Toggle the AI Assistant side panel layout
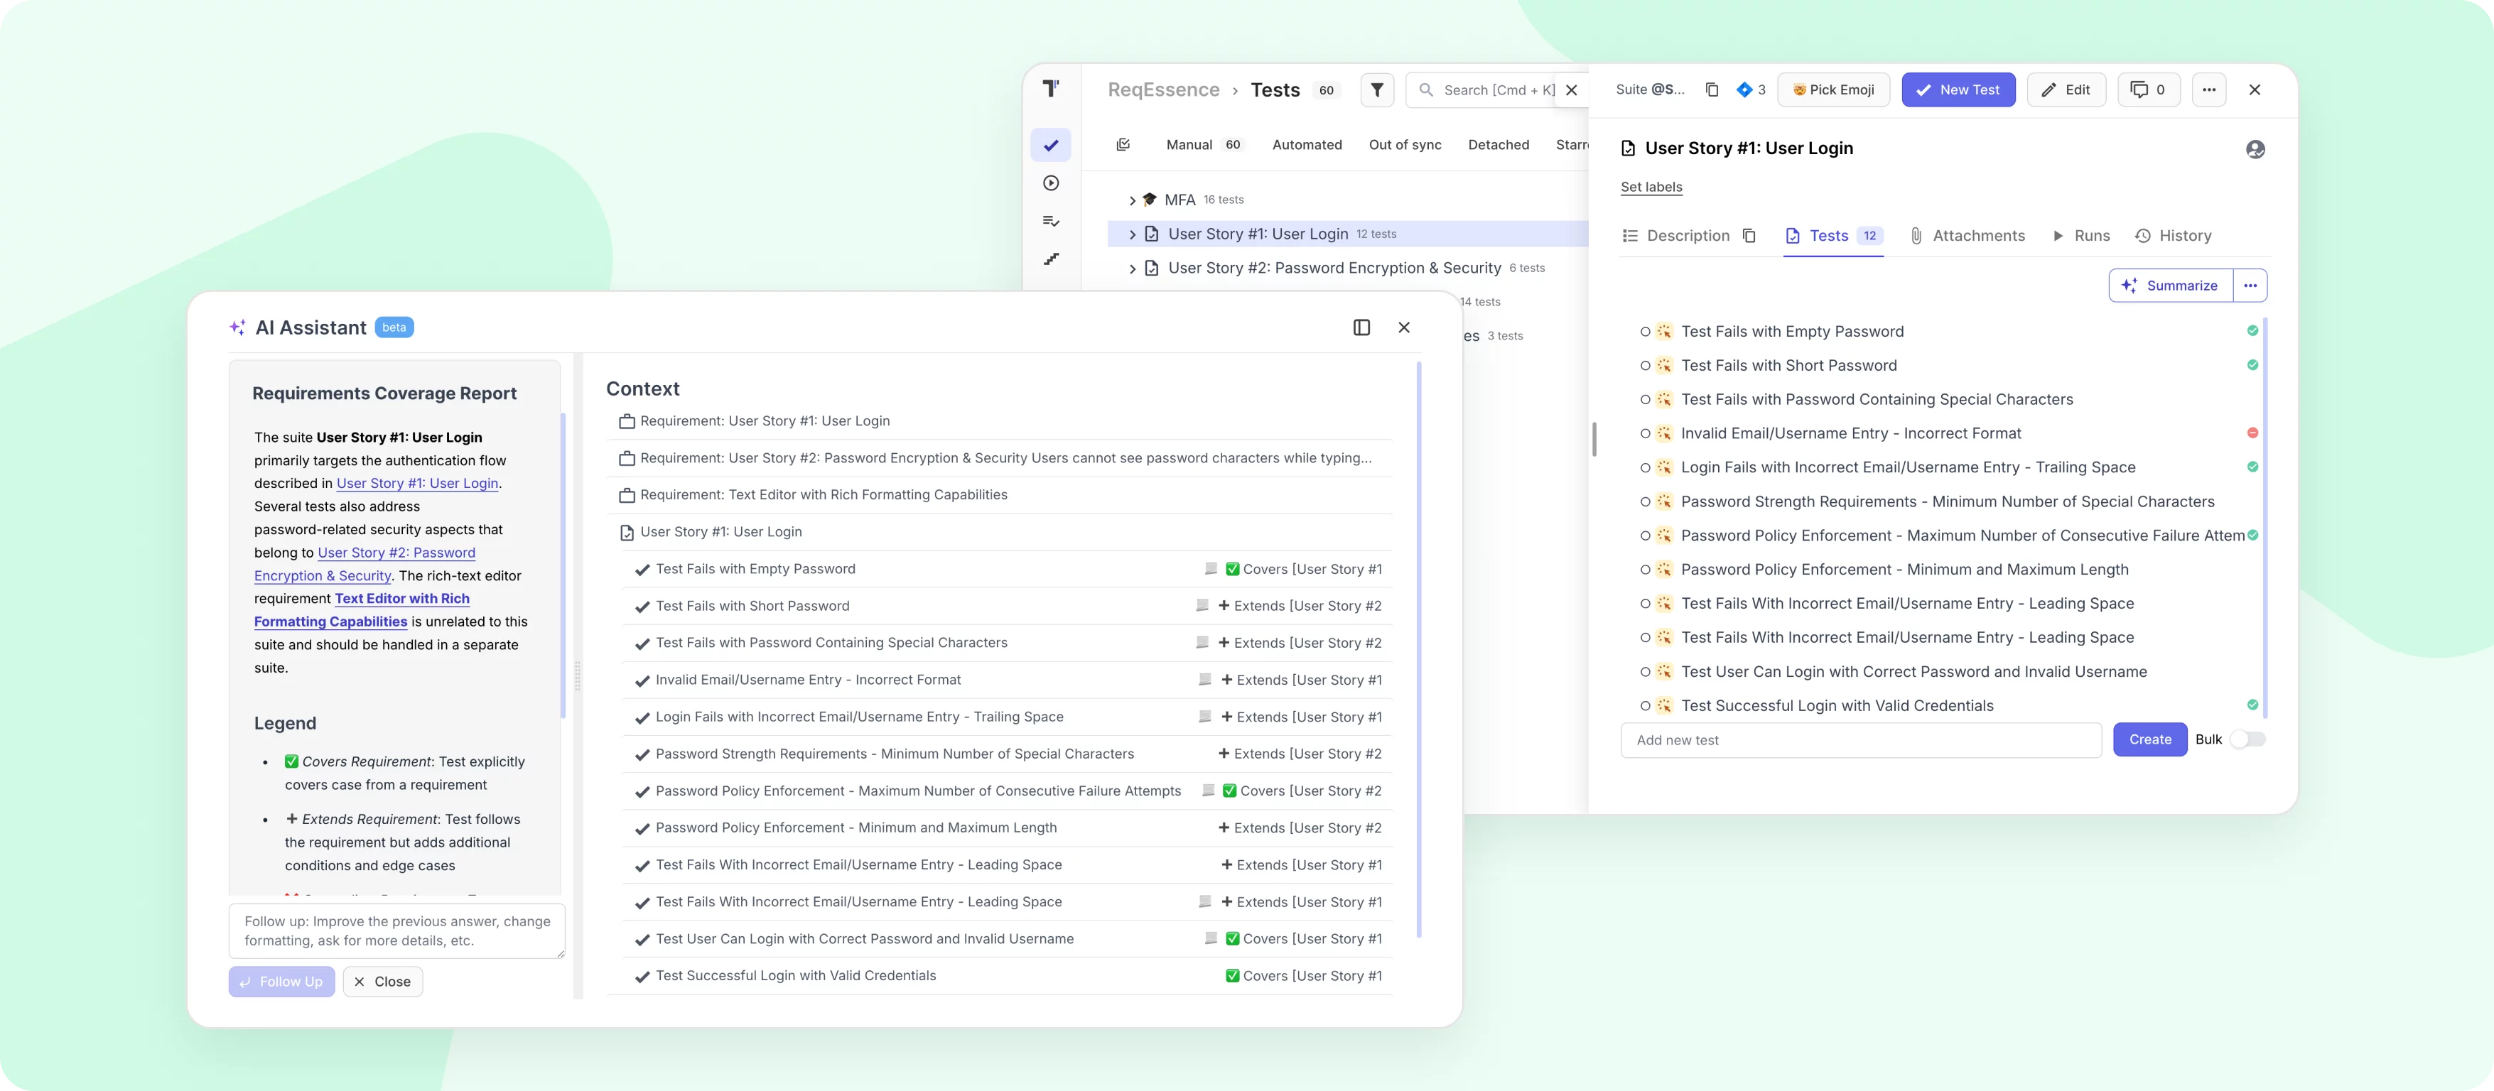The width and height of the screenshot is (2494, 1091). tap(1361, 327)
